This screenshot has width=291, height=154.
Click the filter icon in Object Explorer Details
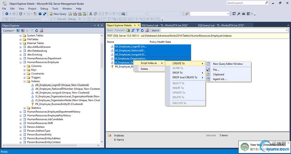pyautogui.click(x=137, y=30)
